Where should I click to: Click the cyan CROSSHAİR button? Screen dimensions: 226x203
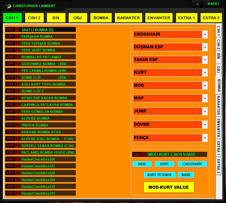pos(192,164)
